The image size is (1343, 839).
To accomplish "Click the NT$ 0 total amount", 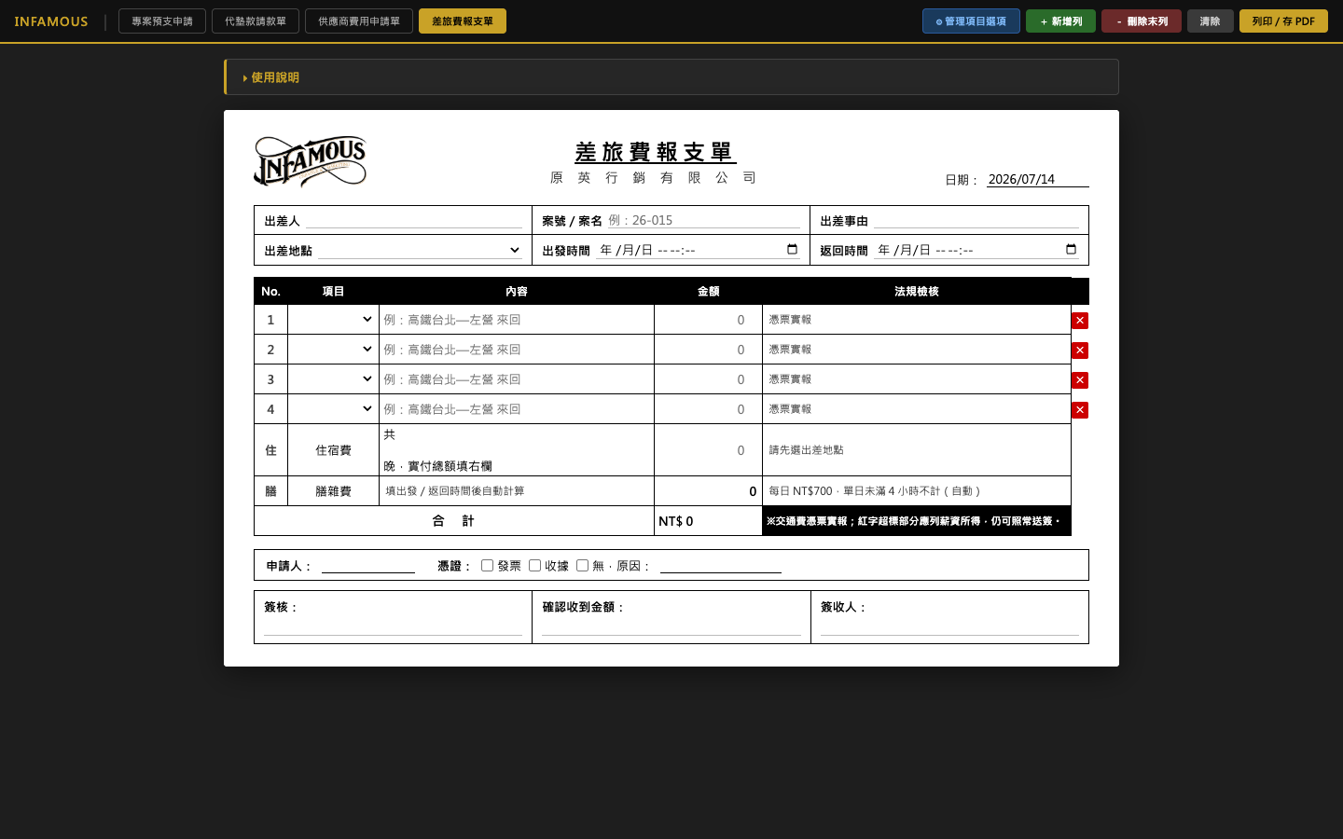I will pos(676,521).
